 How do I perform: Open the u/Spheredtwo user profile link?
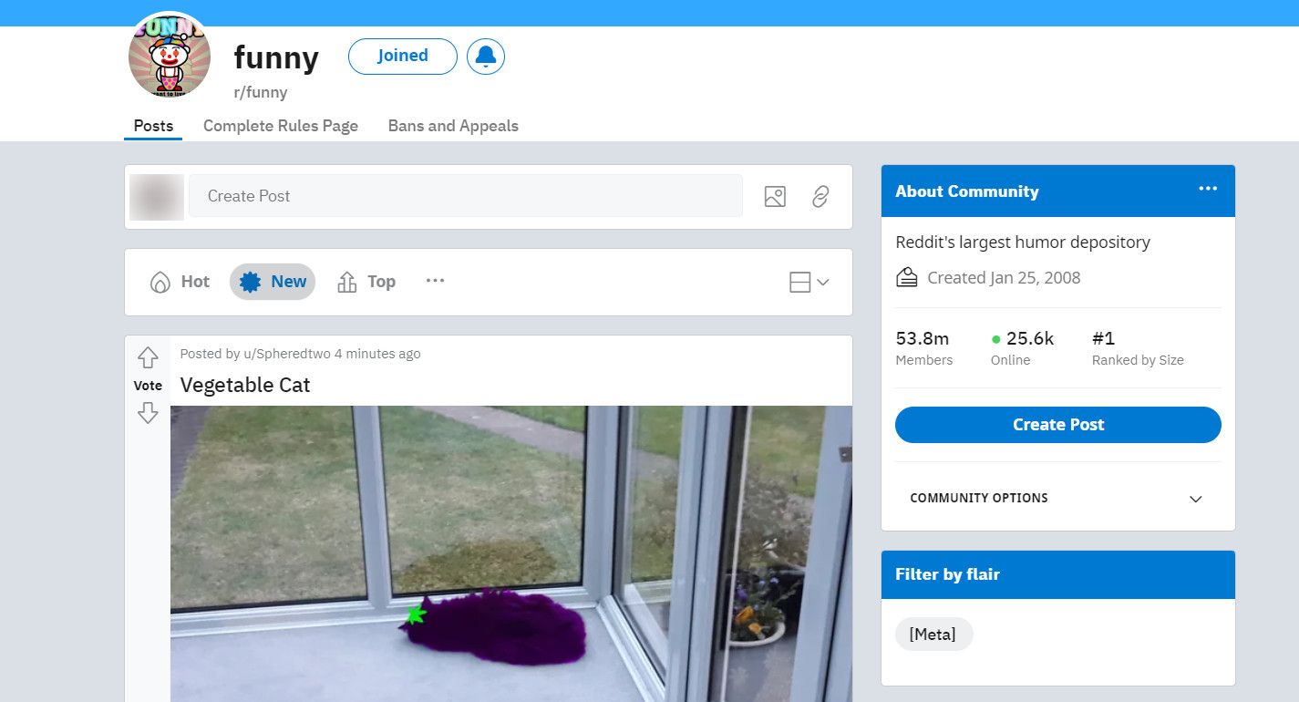(287, 354)
